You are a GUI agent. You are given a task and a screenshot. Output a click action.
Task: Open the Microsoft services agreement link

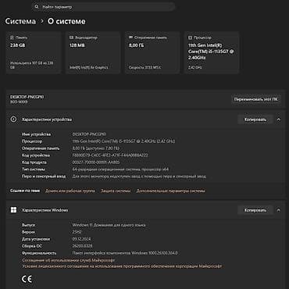[69, 260]
